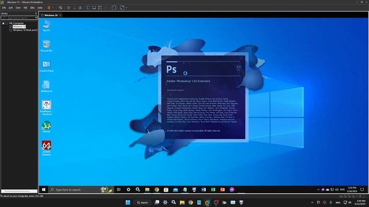The height and width of the screenshot is (207, 369).
Task: Open the Snapshot Manager toolbar icon
Action: point(80,7)
